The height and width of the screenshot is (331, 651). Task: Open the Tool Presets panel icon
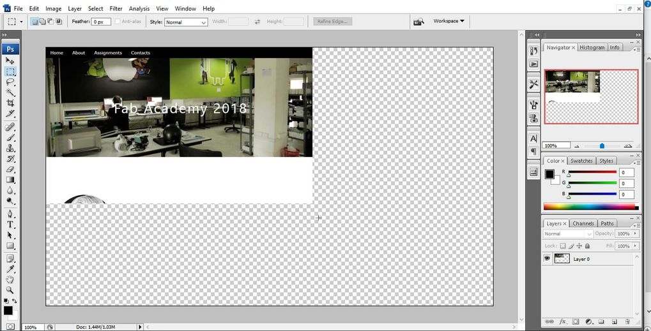[534, 85]
